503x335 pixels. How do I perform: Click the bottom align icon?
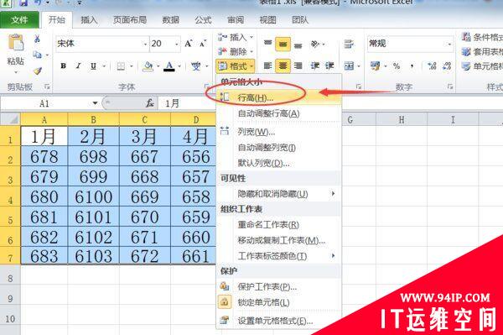(298, 45)
